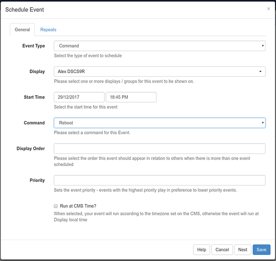
Task: Focus the Display Order input field
Action: pyautogui.click(x=160, y=148)
